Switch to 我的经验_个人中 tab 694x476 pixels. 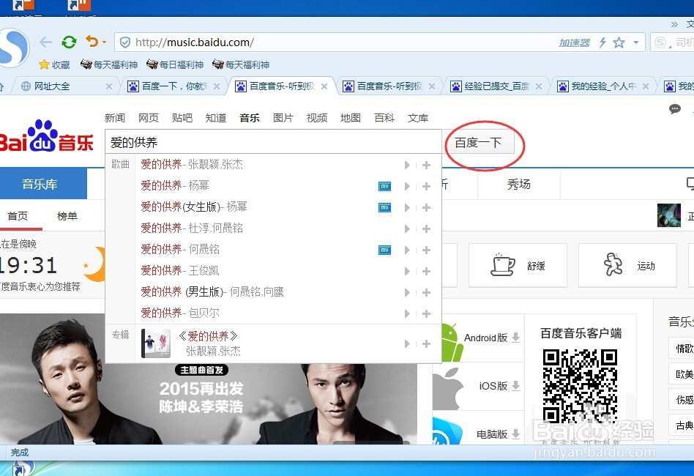(604, 86)
